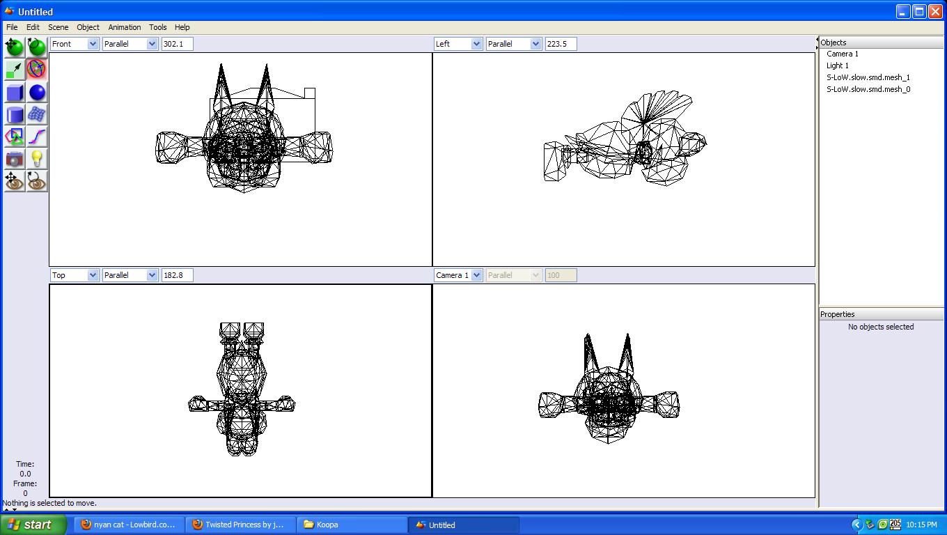Switch to Twisted Princess Firefox taskbar window
Screen dimensions: 947x535
tap(240, 525)
